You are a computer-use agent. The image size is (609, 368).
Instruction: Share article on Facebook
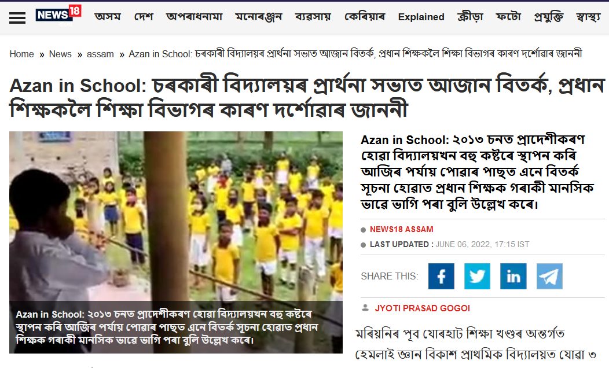[x=441, y=276]
